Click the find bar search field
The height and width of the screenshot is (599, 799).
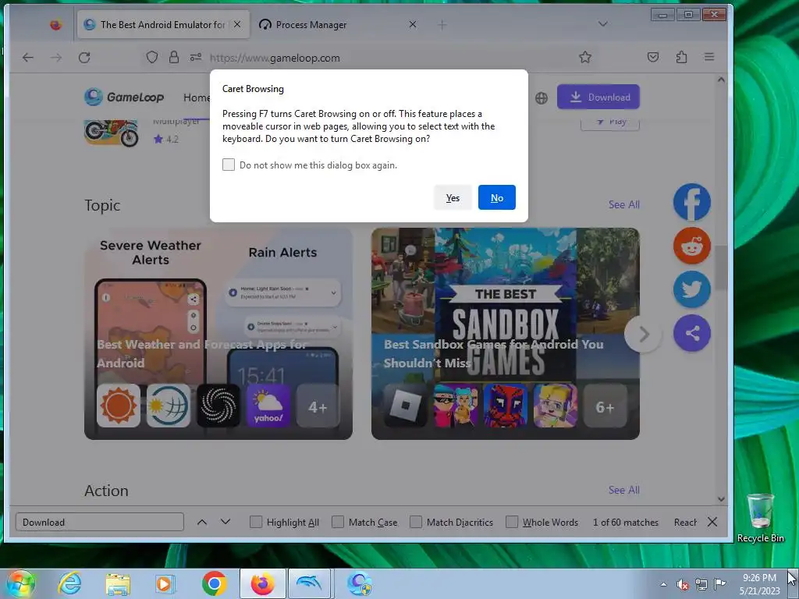(x=100, y=522)
